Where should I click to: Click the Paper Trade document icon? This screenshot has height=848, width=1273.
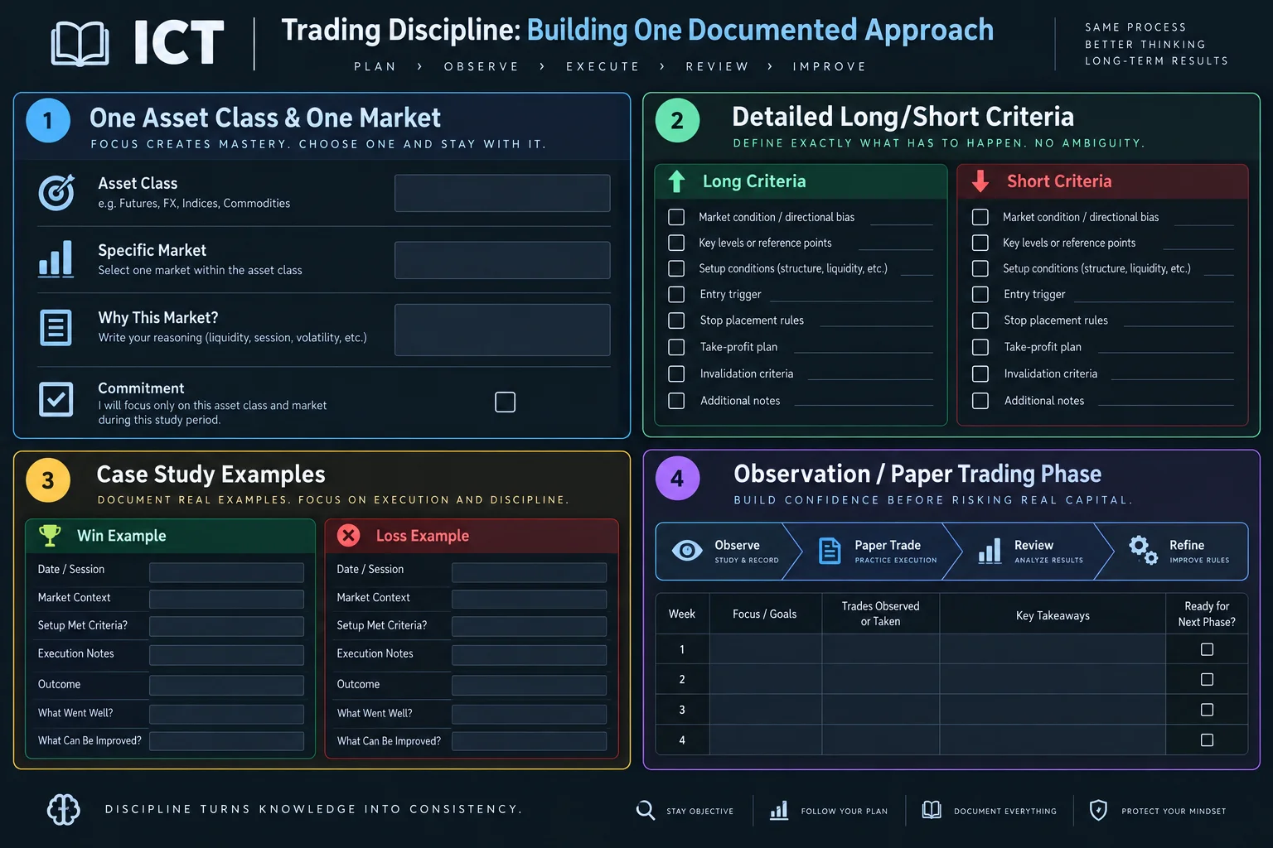pyautogui.click(x=830, y=551)
